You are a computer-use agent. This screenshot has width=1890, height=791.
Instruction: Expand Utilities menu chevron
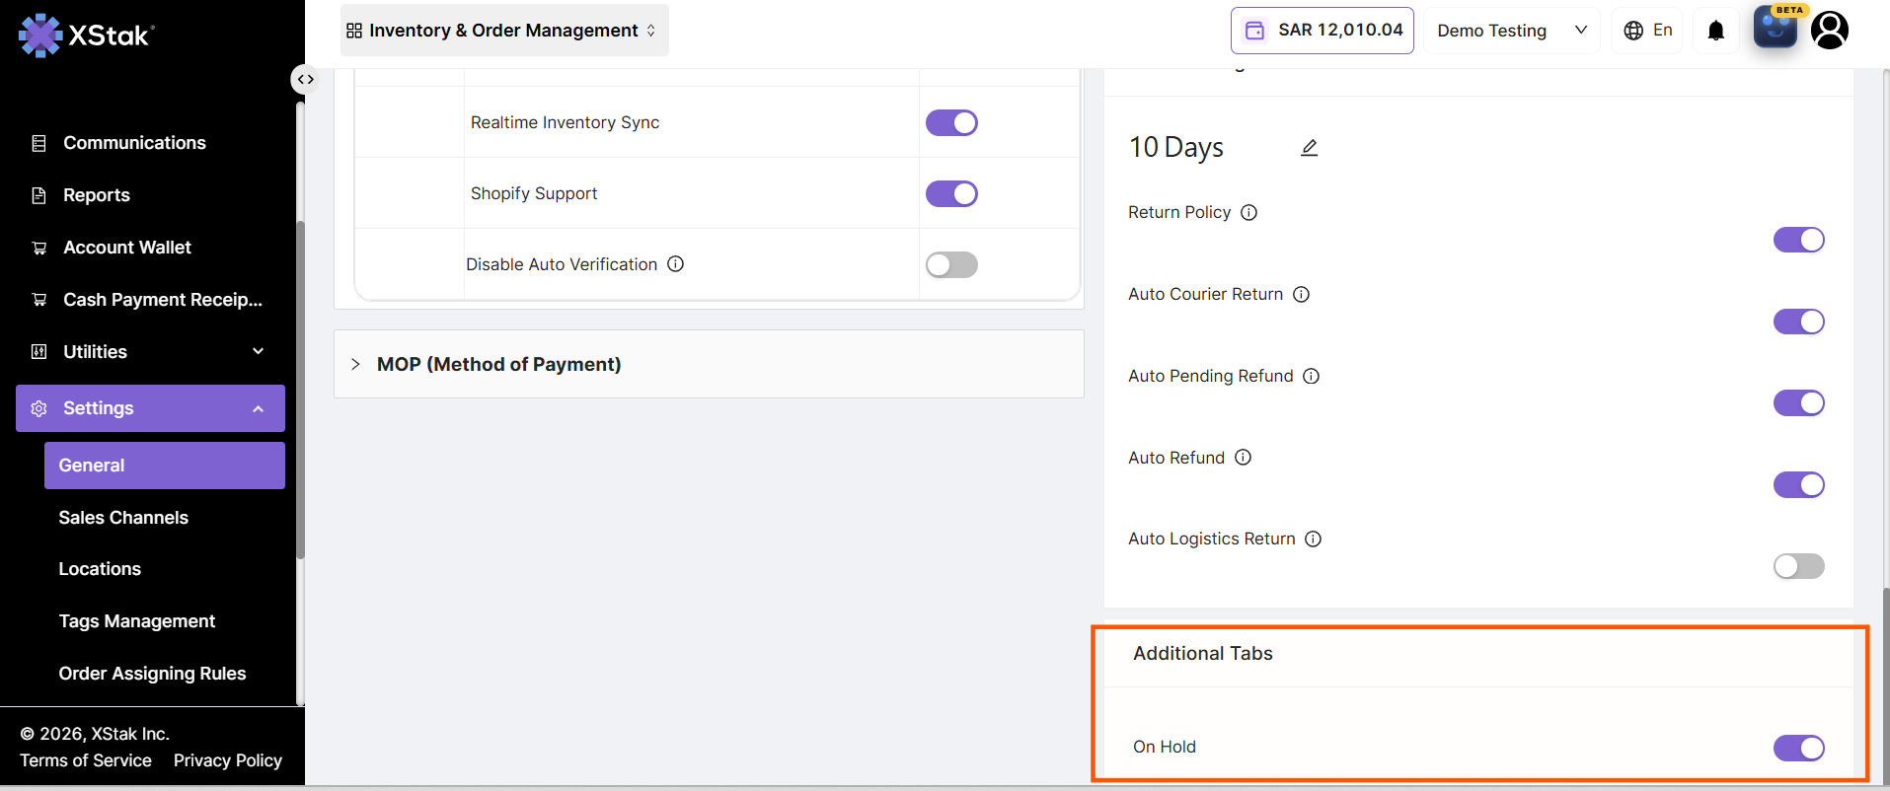point(259,351)
